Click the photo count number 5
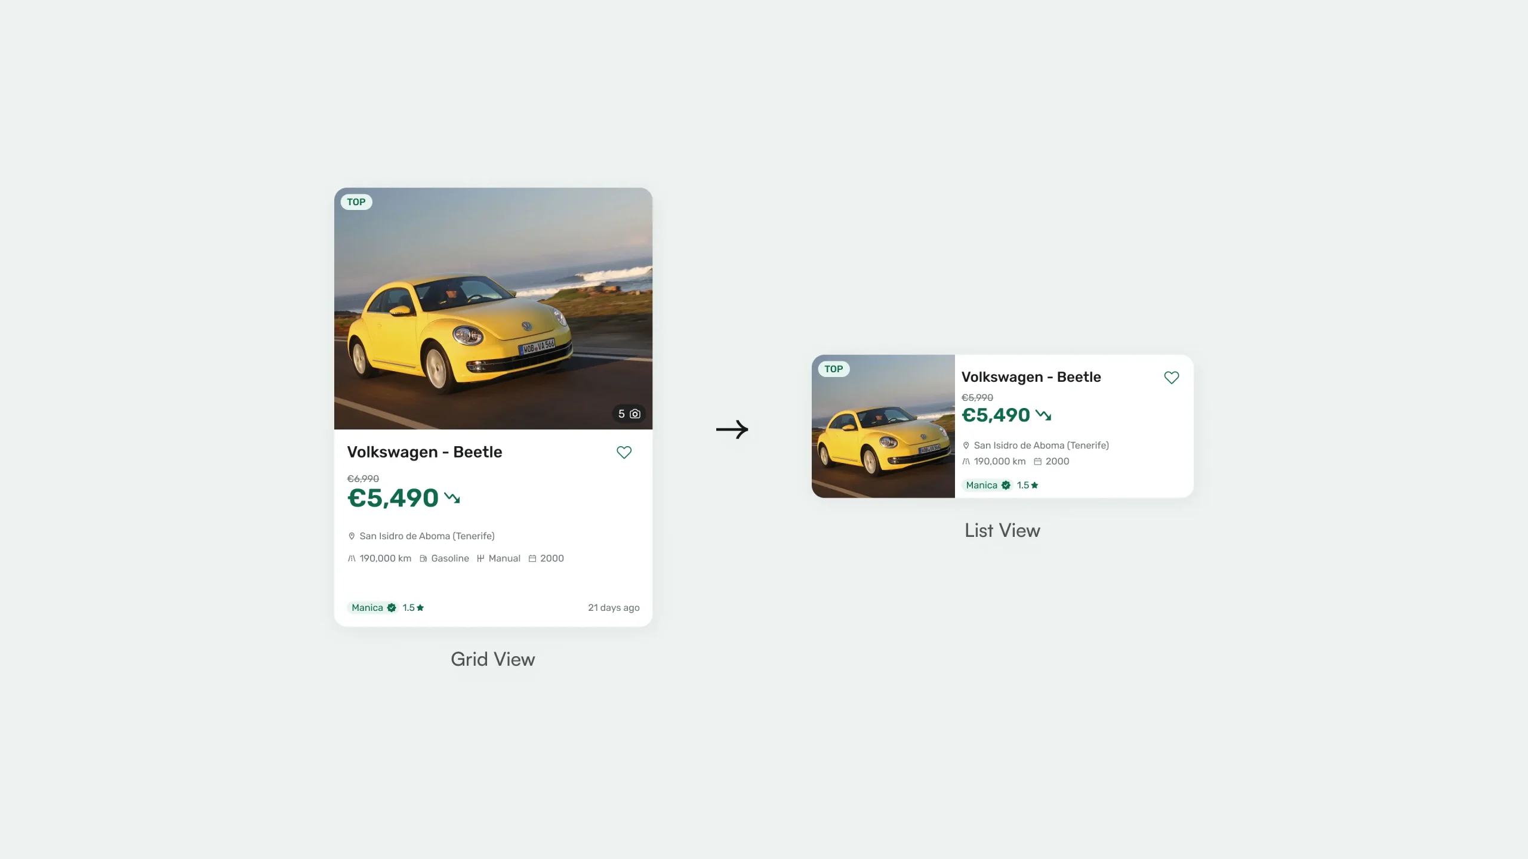Viewport: 1528px width, 859px height. click(621, 414)
